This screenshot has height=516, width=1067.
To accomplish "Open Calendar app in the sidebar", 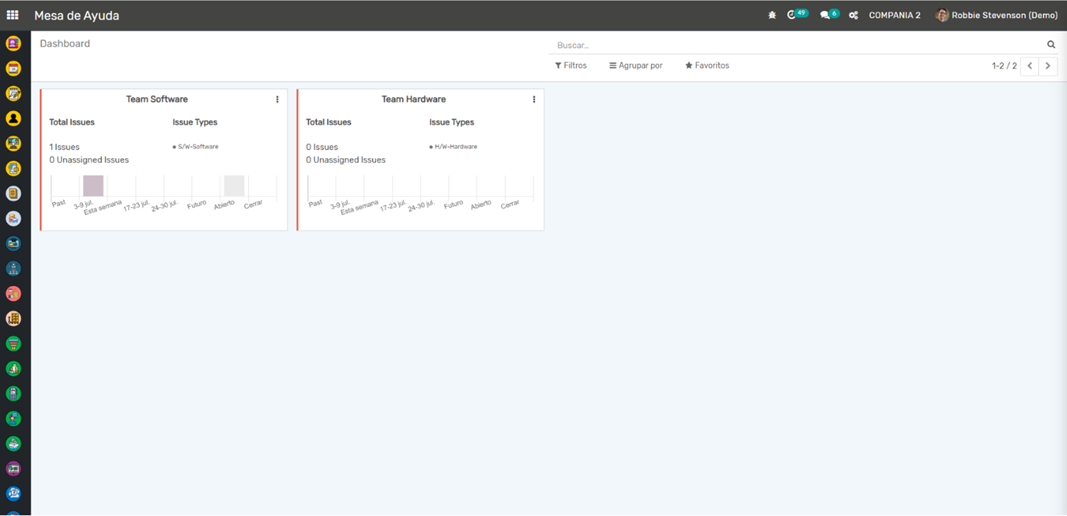I will 13,68.
